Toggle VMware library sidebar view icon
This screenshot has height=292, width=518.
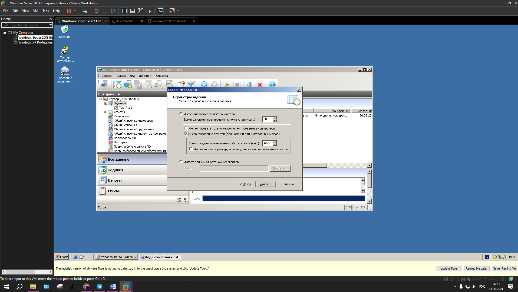tap(124, 11)
